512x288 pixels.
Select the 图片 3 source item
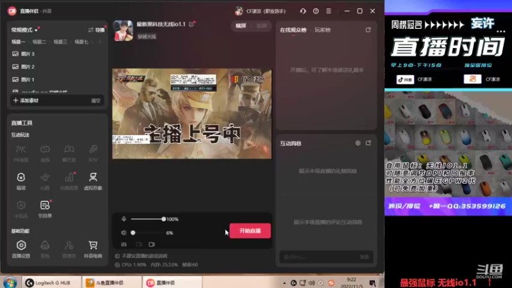coord(58,54)
